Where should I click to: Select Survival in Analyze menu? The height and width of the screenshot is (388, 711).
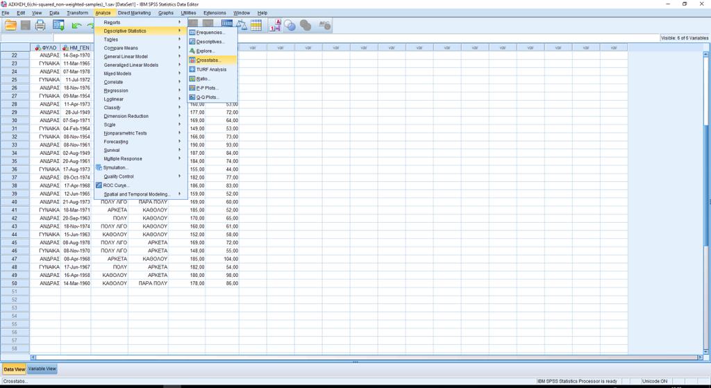[140, 150]
